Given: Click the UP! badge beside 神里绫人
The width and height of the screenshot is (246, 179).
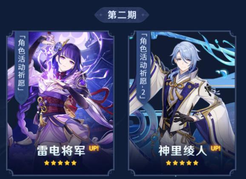Looking at the screenshot, I should click(x=215, y=148).
